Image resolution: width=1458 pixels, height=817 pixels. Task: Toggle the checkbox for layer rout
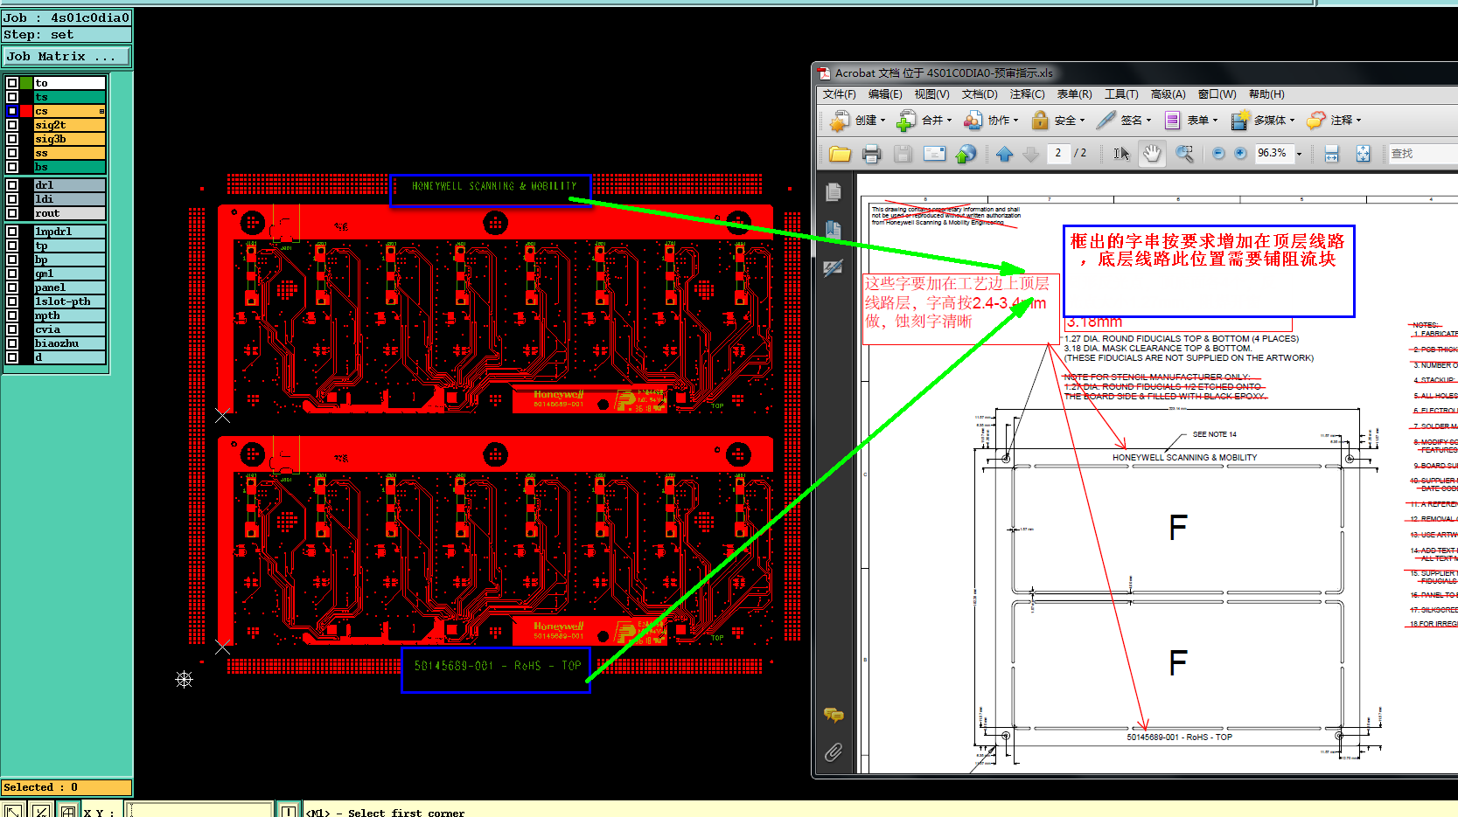tap(12, 213)
